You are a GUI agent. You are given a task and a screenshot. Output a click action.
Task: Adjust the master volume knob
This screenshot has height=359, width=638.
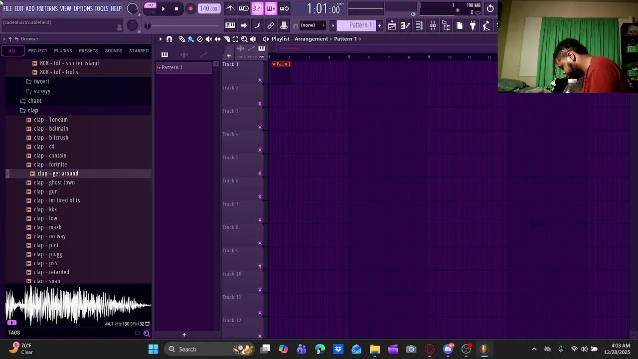(132, 8)
